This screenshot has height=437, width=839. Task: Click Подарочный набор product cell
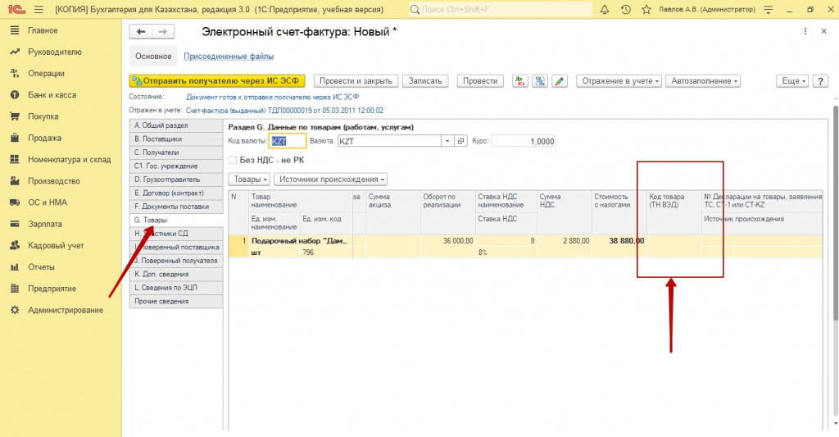pyautogui.click(x=300, y=241)
